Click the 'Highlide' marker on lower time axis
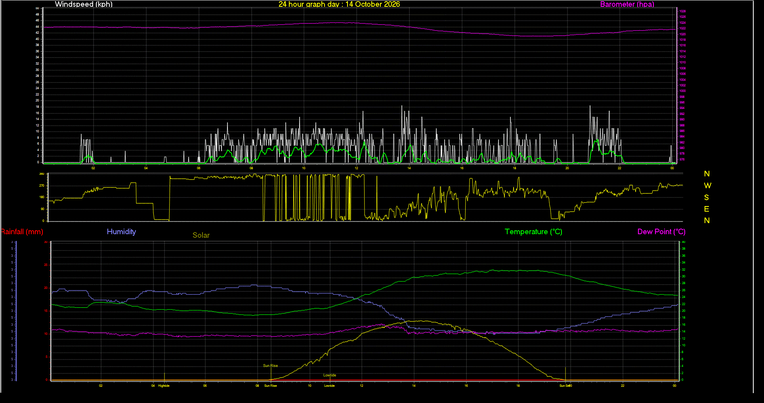The image size is (764, 403). pos(164,386)
